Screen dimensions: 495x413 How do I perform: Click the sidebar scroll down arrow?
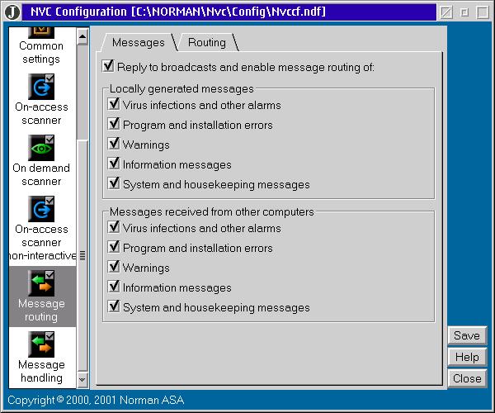pos(82,379)
